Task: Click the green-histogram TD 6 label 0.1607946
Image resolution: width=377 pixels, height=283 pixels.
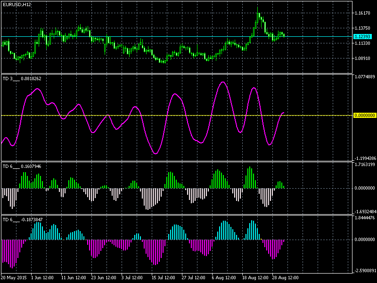Action: [x=22, y=166]
